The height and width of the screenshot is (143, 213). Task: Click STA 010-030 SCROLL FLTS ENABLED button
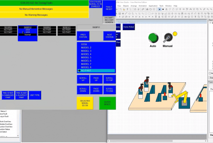(95, 4)
